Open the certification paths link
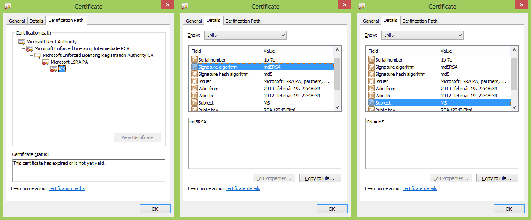Image resolution: width=531 pixels, height=220 pixels. coord(67,188)
